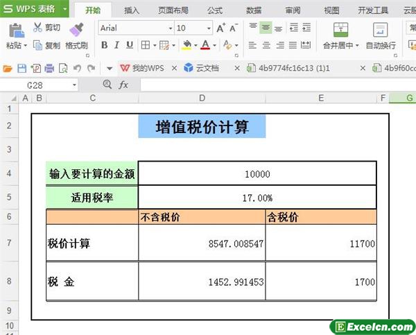Toggle Underline formatting
The height and width of the screenshot is (335, 416).
(129, 45)
